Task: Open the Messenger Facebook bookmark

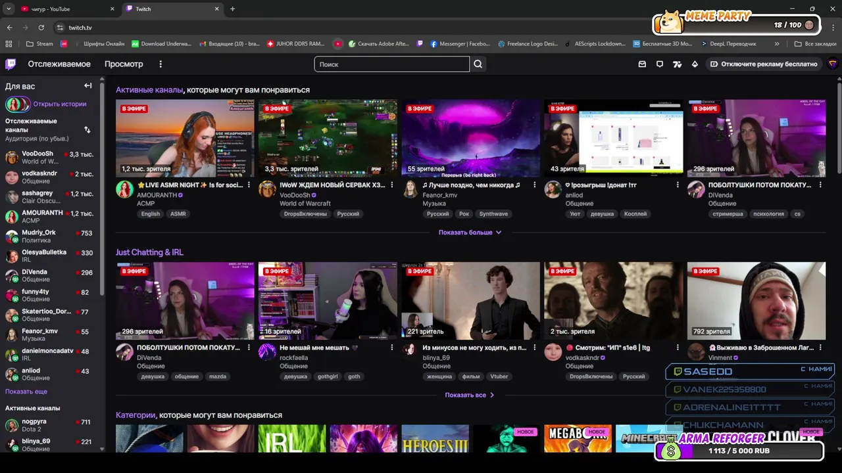Action: (x=460, y=44)
